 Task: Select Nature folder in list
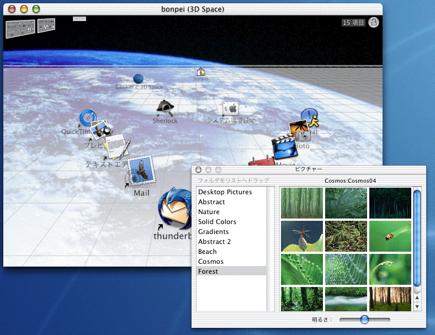click(231, 212)
